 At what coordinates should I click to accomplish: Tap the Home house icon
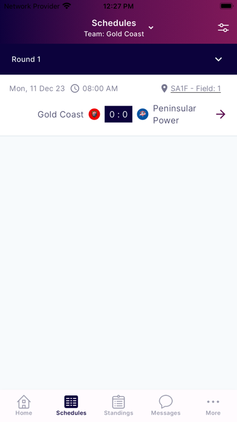click(24, 401)
